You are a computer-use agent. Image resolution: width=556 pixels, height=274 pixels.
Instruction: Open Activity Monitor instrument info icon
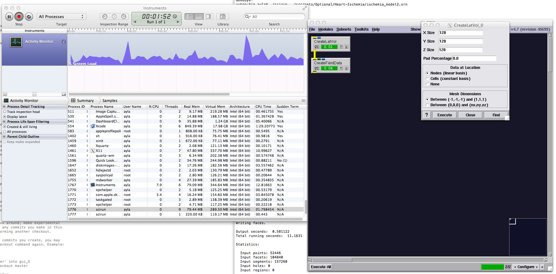pyautogui.click(x=64, y=42)
